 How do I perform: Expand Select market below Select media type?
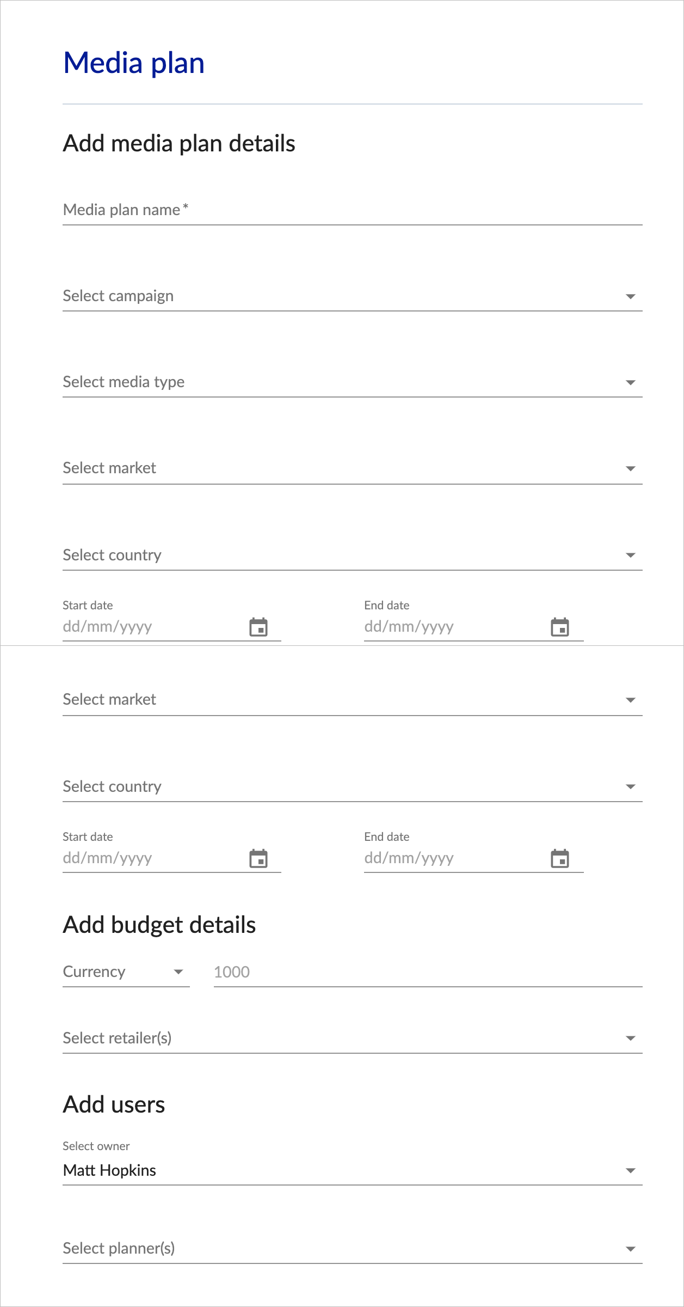pos(353,468)
